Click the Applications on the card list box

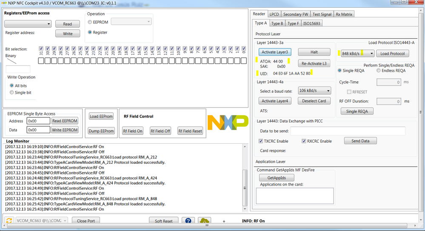[x=295, y=196]
